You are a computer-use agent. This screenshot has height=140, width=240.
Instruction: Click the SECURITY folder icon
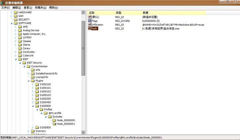click(16, 20)
